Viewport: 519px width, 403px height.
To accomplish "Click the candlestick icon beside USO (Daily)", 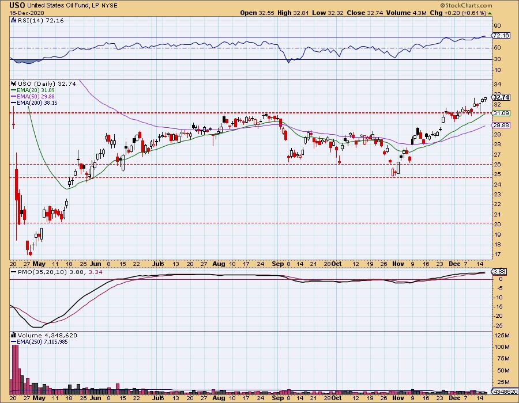I will pos(14,83).
